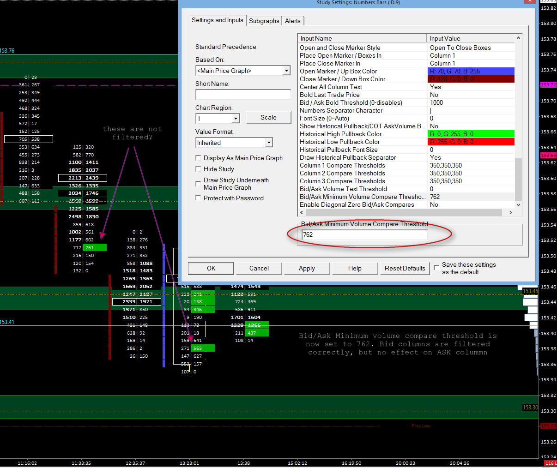Pick the green Historical High Pullback color
557x468 pixels.
point(471,134)
